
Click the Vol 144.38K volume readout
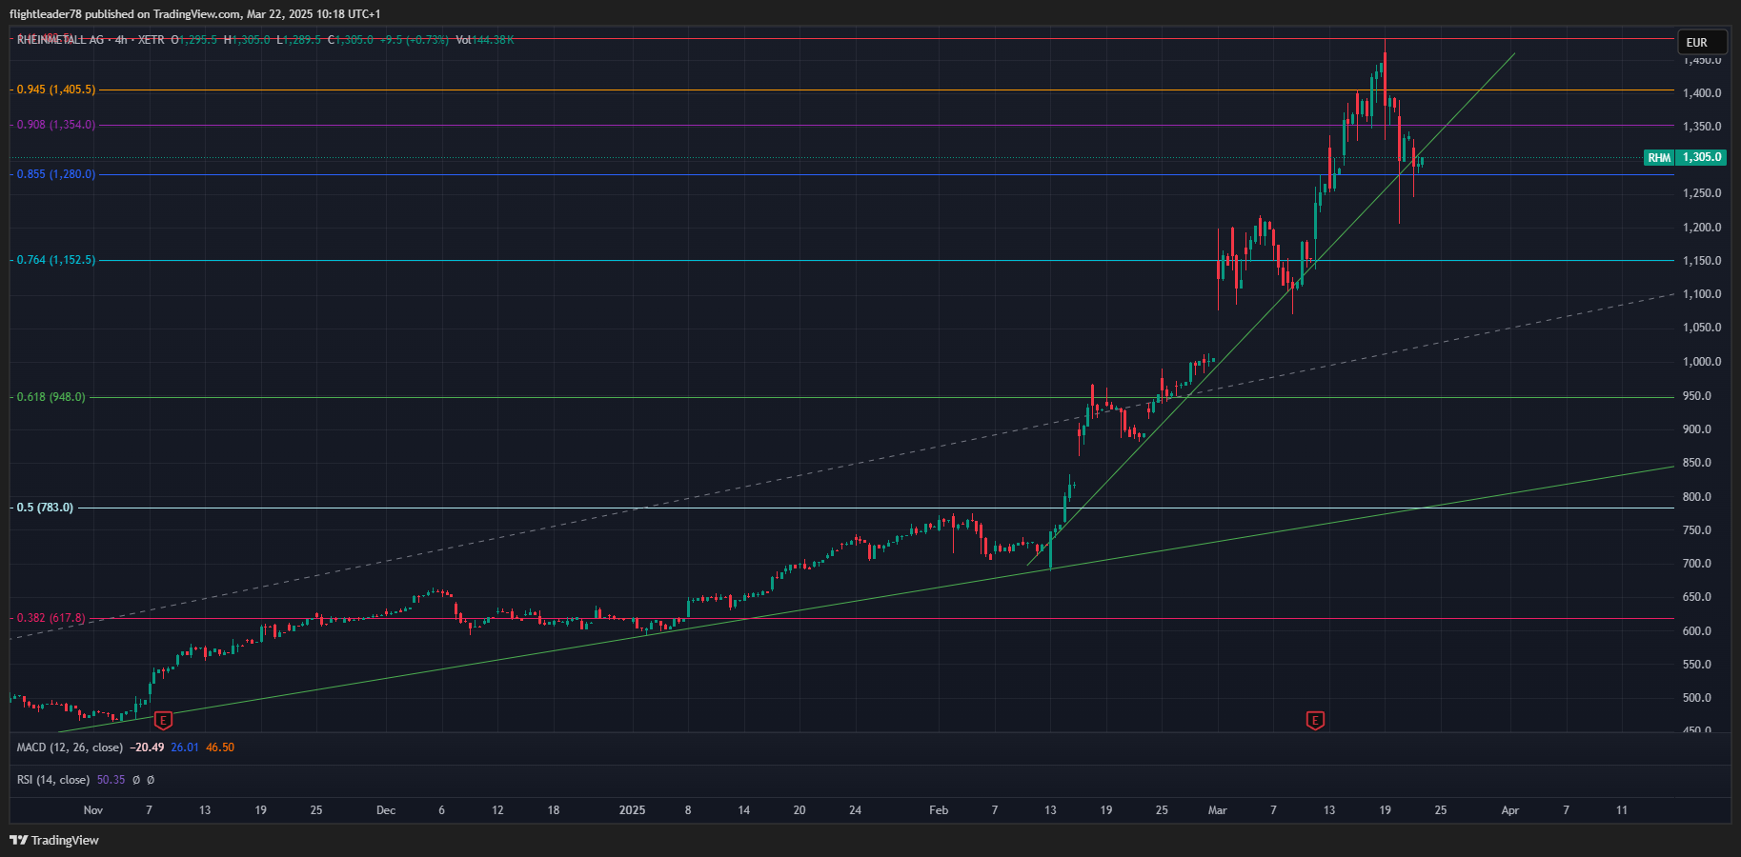[x=485, y=40]
